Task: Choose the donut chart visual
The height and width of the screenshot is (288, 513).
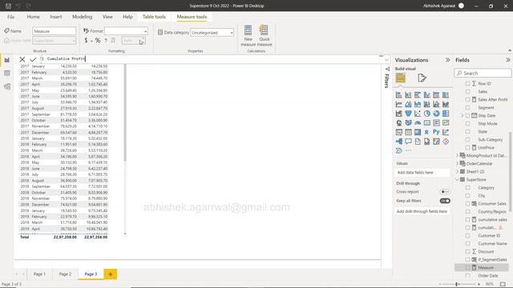Action: [x=436, y=114]
